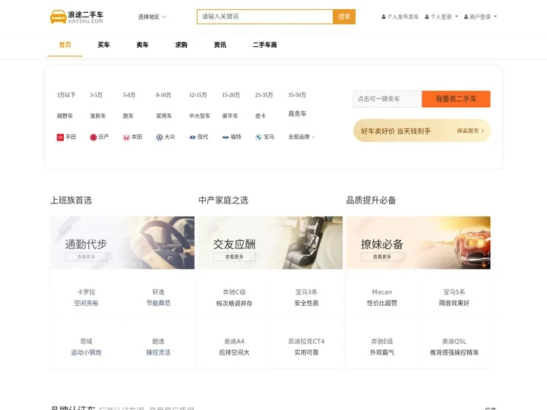This screenshot has height=410, width=547.
Task: Open the 奔驰E级 外观霸气 card
Action: (382, 347)
